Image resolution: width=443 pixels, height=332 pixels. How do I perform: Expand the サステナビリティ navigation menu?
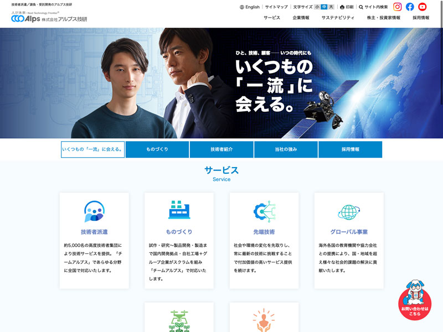338,18
